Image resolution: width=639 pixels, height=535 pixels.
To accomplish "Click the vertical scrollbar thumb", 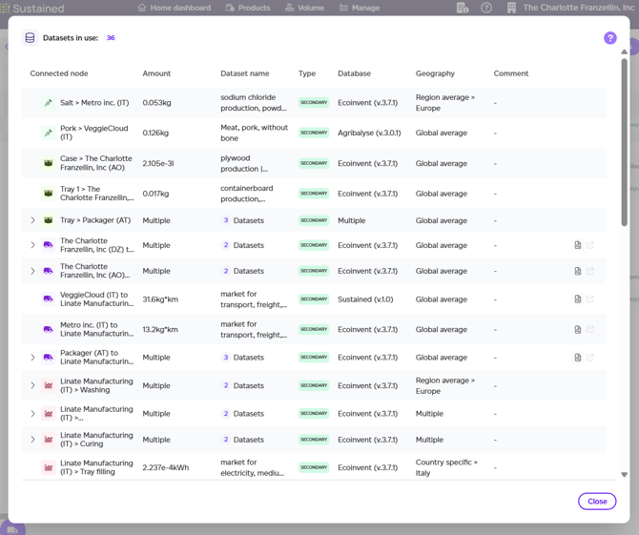I will [x=624, y=142].
